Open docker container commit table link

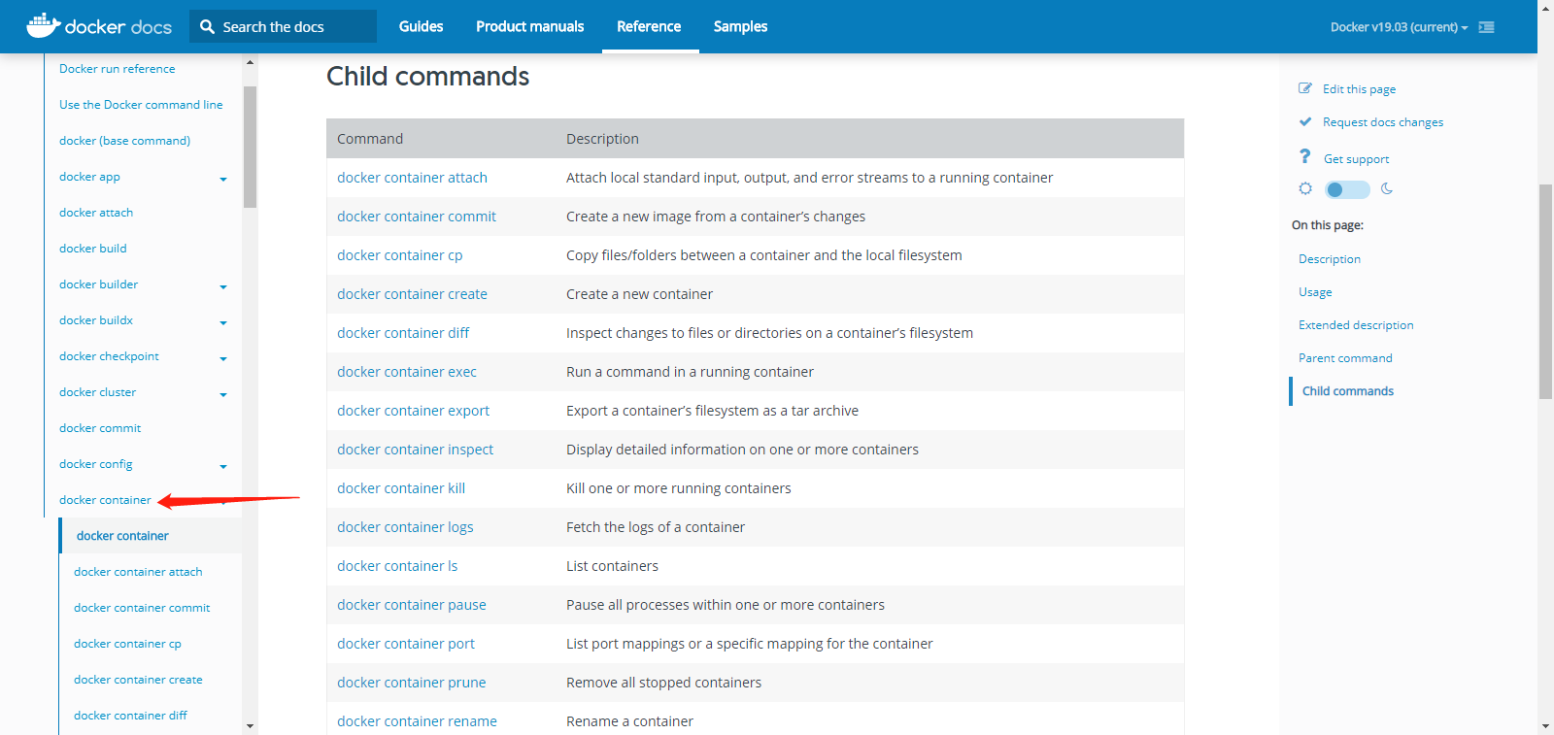pos(416,217)
